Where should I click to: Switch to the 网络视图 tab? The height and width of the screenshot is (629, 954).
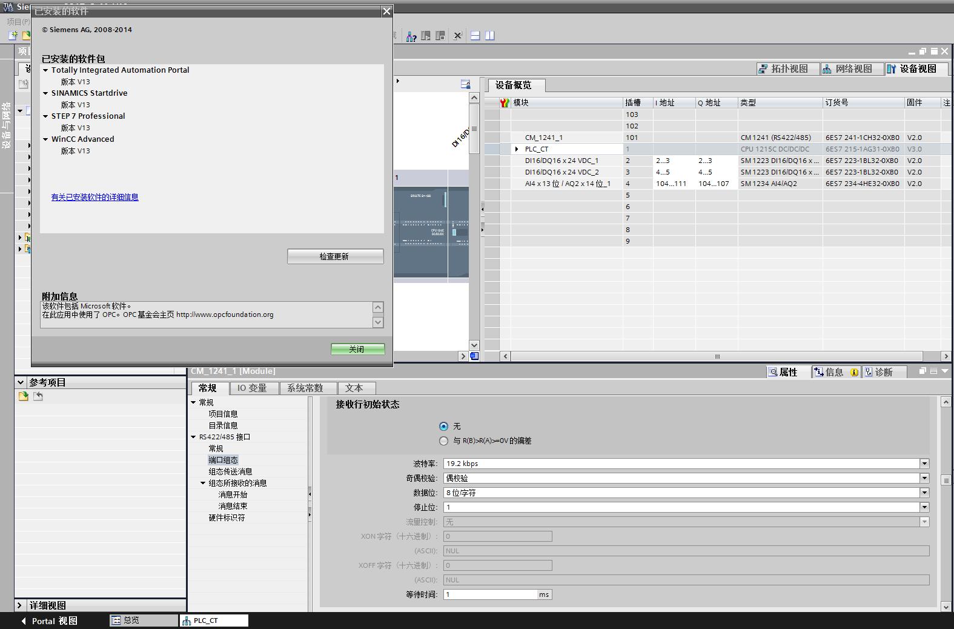[852, 69]
